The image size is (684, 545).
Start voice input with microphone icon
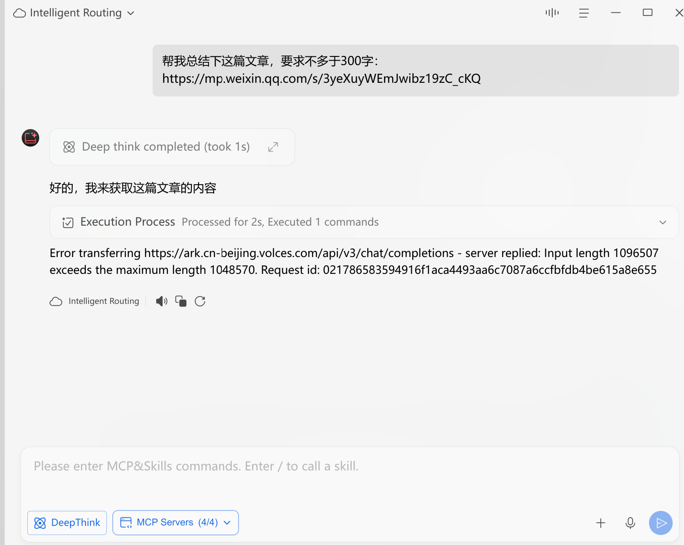point(630,523)
